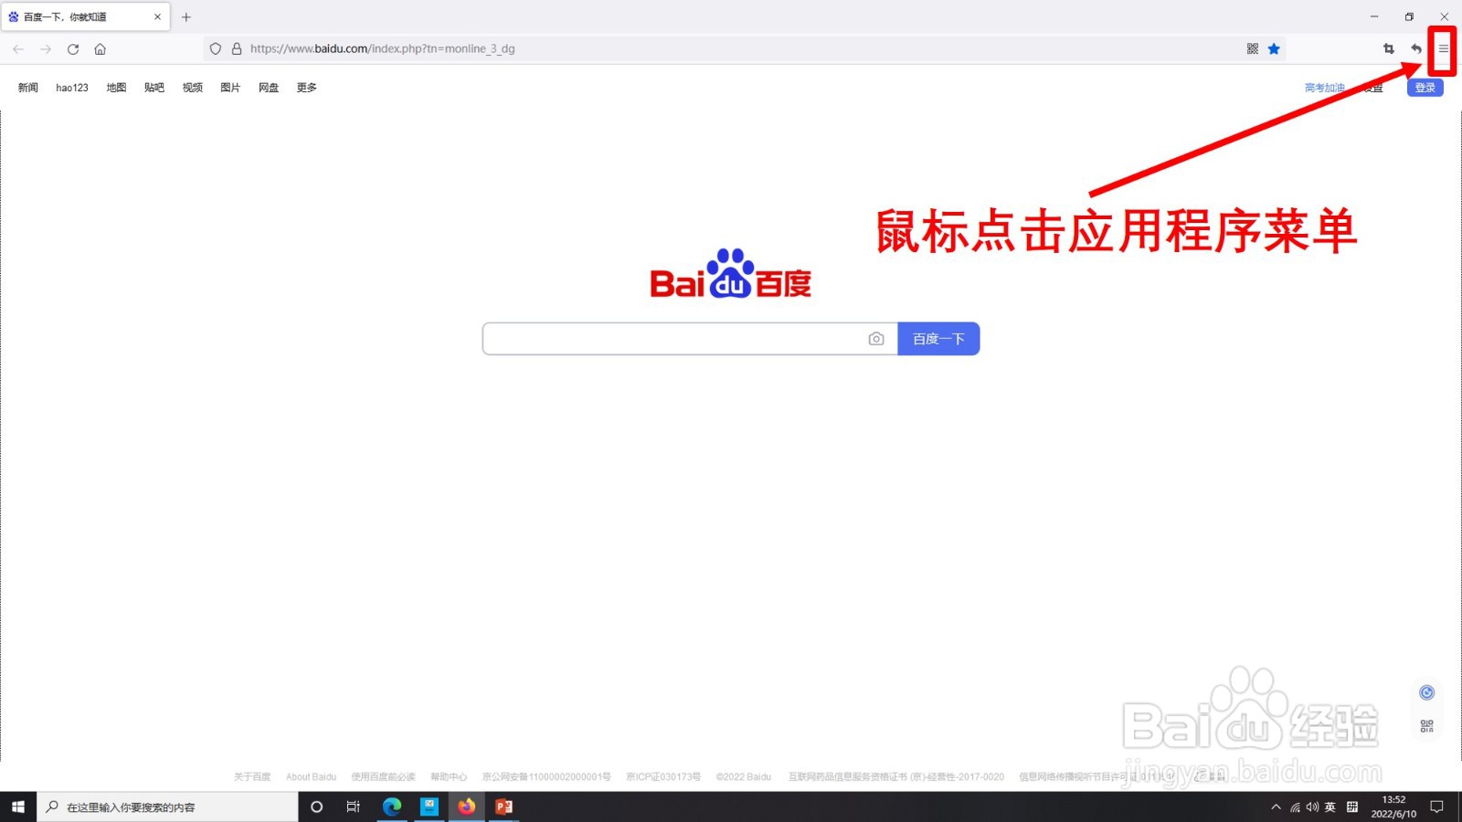
Task: Click the 英 input language indicator
Action: pos(1330,806)
